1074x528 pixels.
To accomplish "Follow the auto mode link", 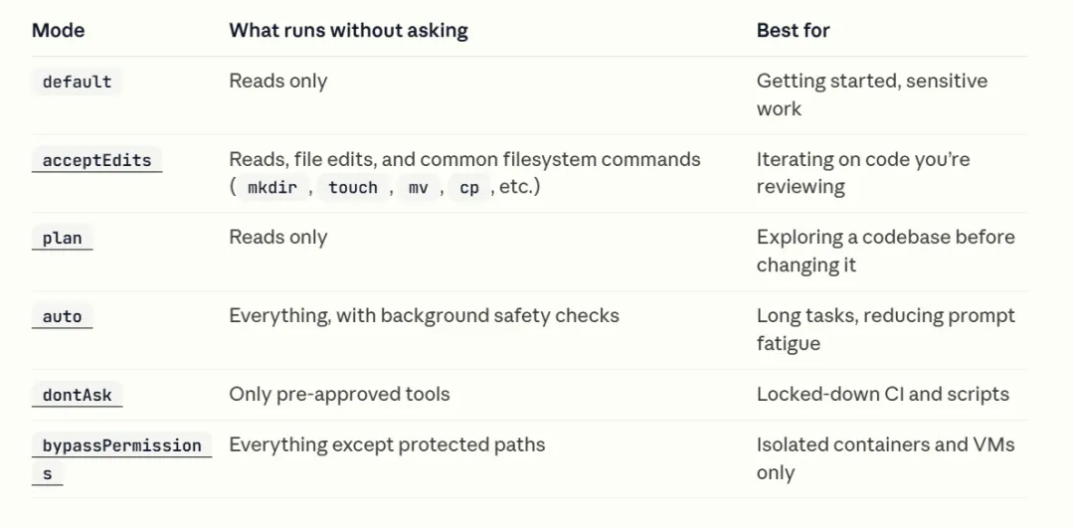I will pos(62,317).
